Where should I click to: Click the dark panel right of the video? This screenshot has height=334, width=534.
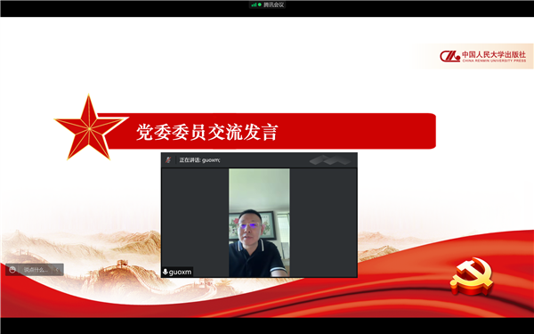323,223
